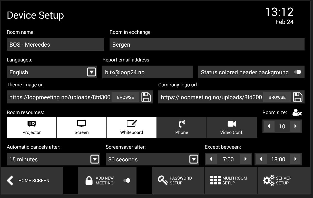Go back to Home Screen

pyautogui.click(x=32, y=181)
